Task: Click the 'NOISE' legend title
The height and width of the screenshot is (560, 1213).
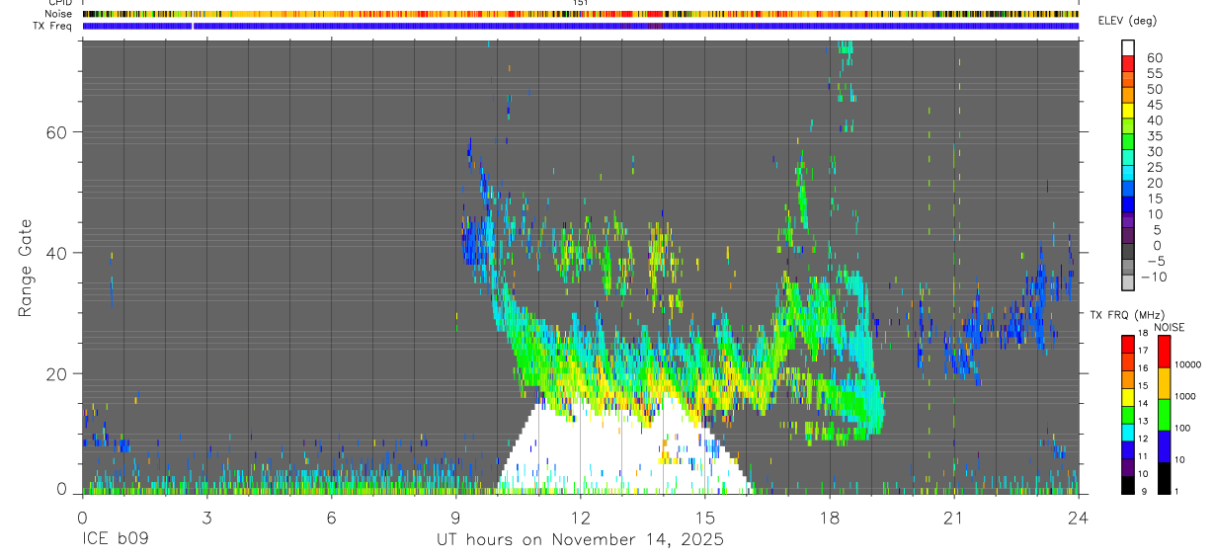Action: tap(1169, 327)
